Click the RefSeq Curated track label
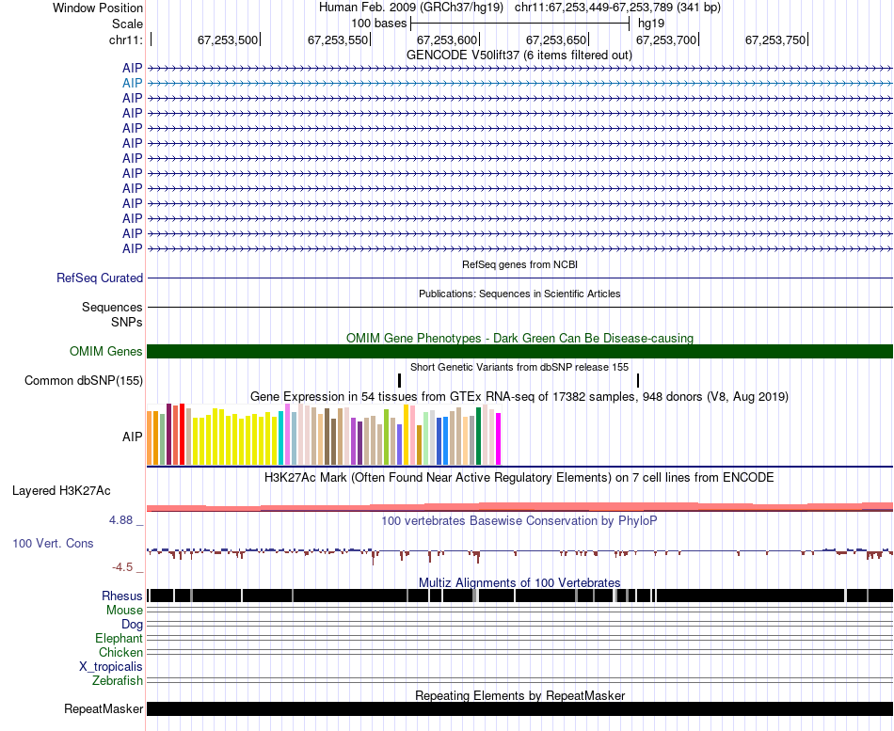 coord(100,278)
